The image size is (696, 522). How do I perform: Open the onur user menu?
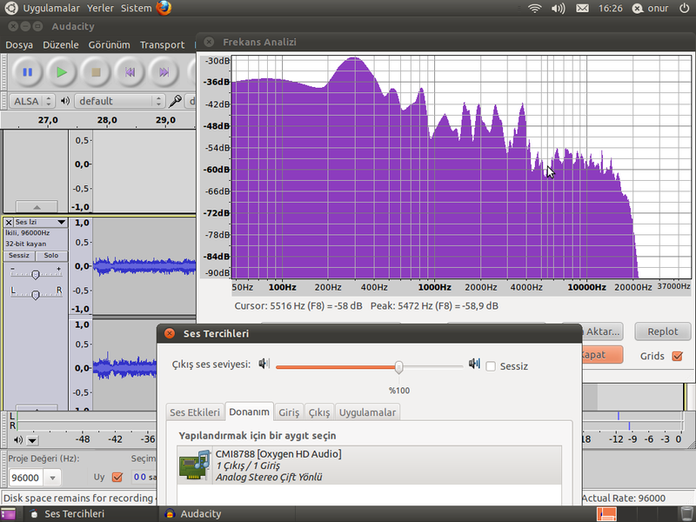pos(651,8)
